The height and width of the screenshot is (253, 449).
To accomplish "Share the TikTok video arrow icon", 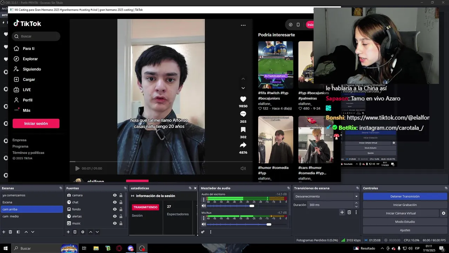I will click(x=243, y=145).
